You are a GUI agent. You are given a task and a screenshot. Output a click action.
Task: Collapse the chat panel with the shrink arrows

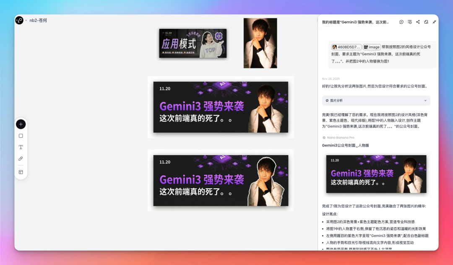(x=434, y=22)
